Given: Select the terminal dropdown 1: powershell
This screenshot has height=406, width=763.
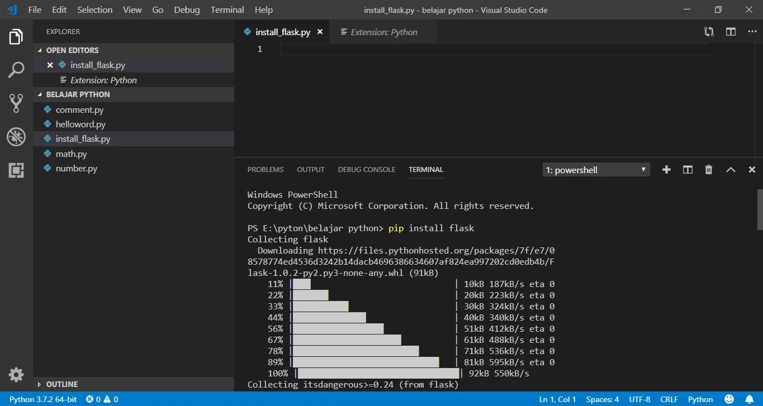Looking at the screenshot, I should point(596,170).
